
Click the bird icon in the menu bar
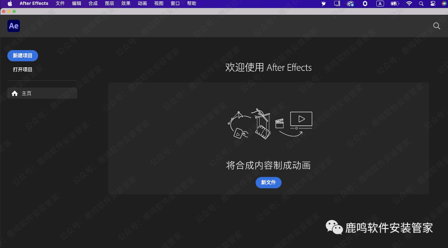coord(324,3)
